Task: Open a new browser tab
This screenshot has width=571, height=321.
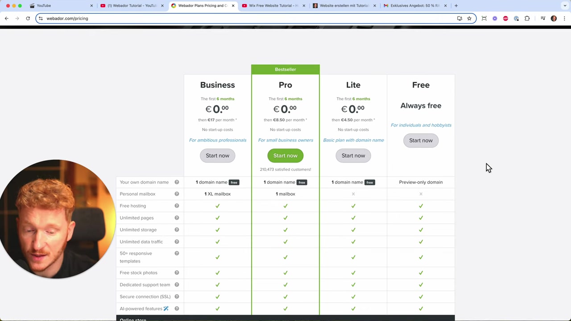Action: coord(456,5)
